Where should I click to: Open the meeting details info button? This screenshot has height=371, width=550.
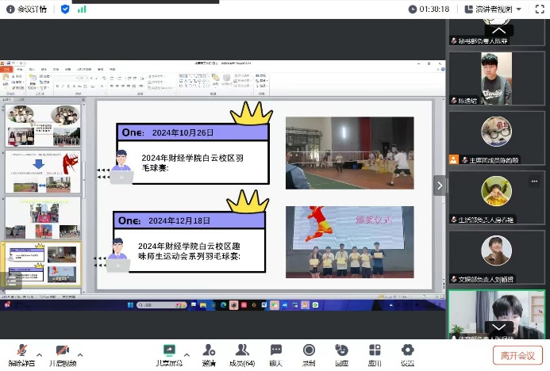pos(27,9)
